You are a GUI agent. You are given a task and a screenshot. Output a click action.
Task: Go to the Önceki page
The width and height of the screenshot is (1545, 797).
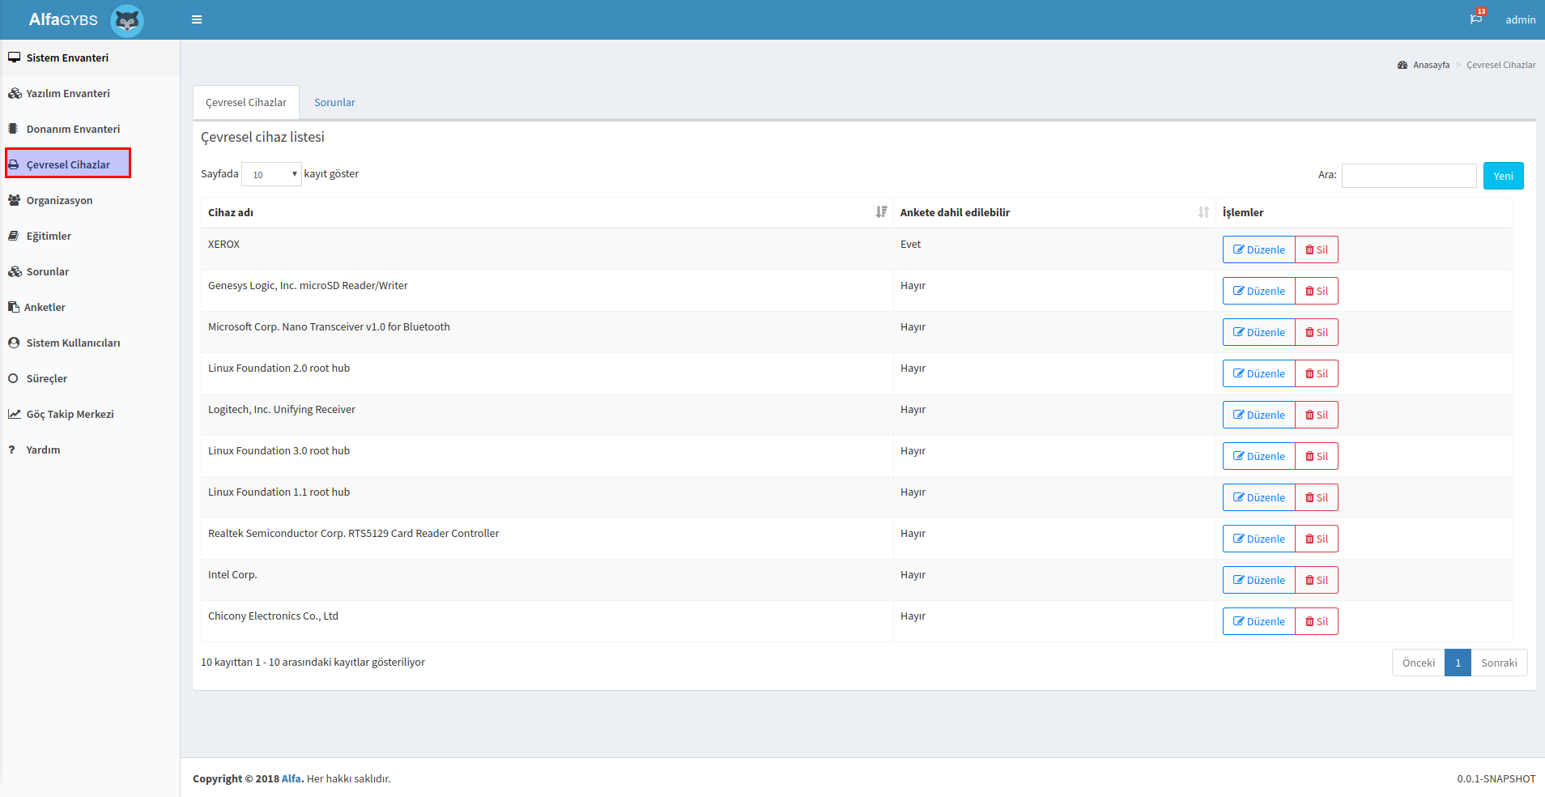[1419, 663]
